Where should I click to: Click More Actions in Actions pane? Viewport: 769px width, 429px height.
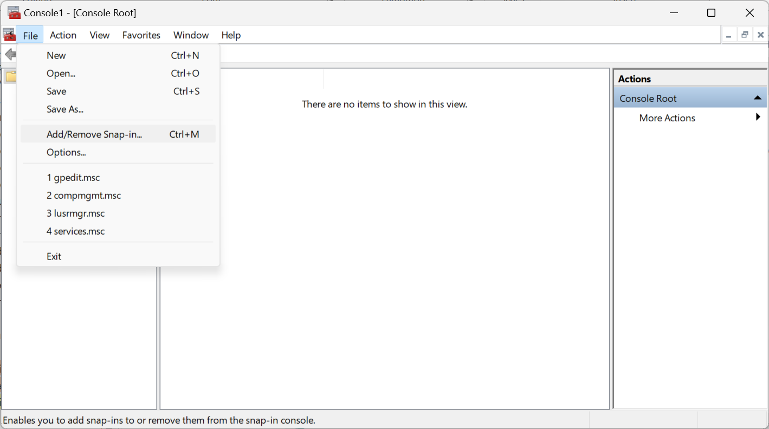point(667,118)
